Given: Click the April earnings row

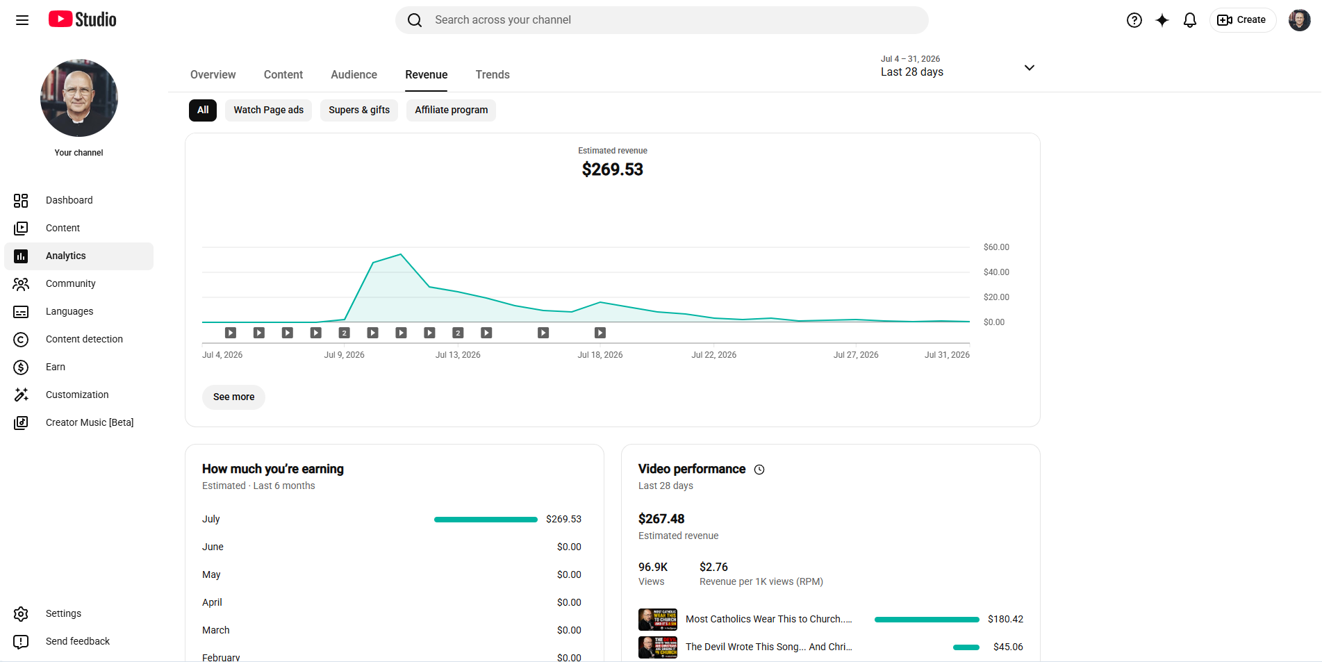Looking at the screenshot, I should pos(392,602).
